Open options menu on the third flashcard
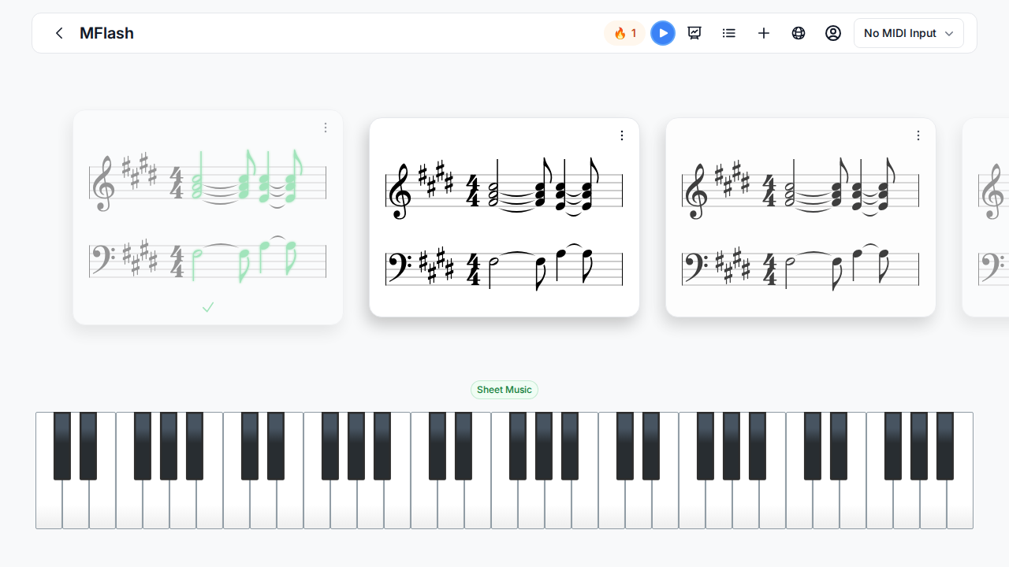The image size is (1009, 567). click(918, 135)
